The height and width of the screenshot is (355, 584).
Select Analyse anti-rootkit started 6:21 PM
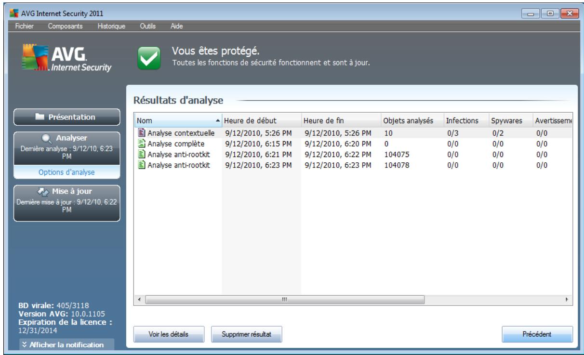tap(180, 154)
